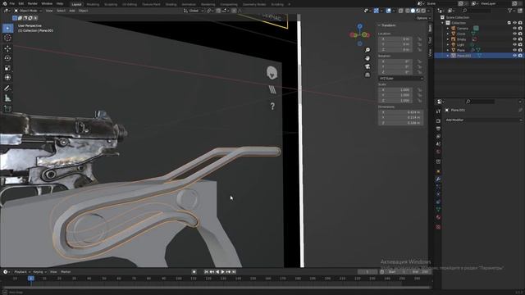Click the blue Z axis gizmo ball
Image resolution: width=525 pixels, height=295 pixels.
pyautogui.click(x=359, y=26)
